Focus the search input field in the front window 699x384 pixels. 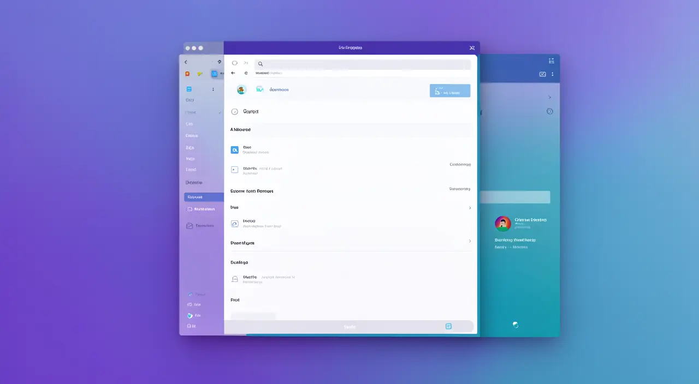pyautogui.click(x=363, y=64)
